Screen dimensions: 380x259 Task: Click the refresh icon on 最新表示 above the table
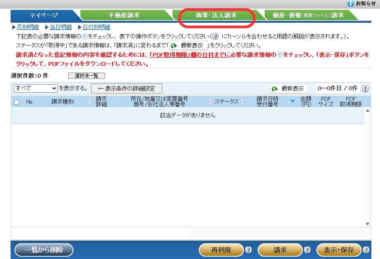(275, 89)
